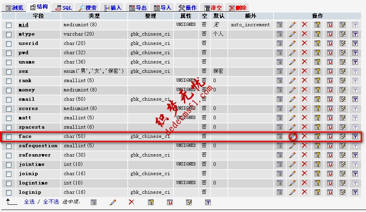Click the field name 'logintime'
Image resolution: width=366 pixels, height=212 pixels.
(33, 183)
